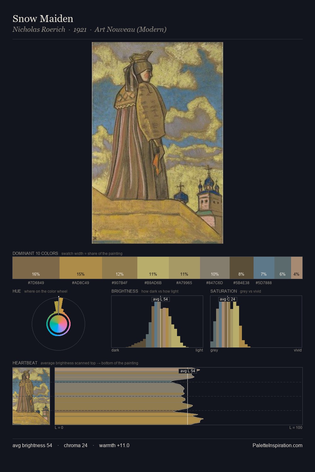Click the caption "how dark vs how light"

(x=160, y=291)
